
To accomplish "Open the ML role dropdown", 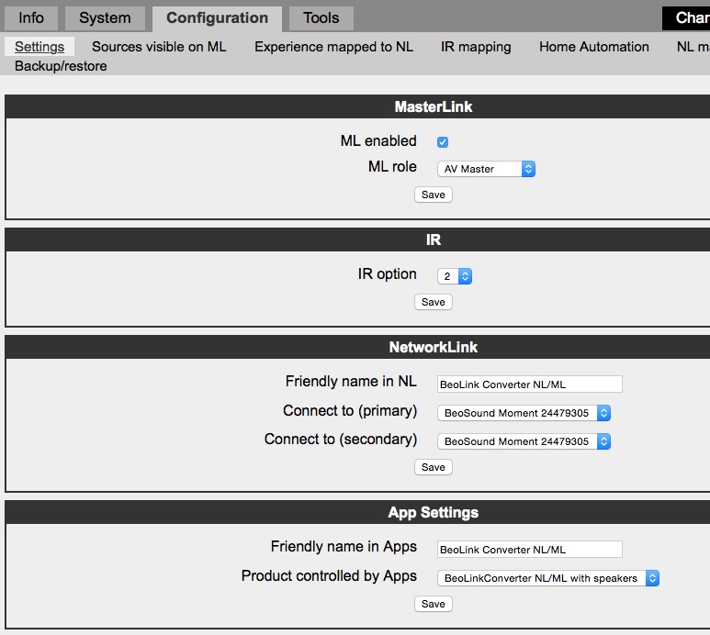I will 486,169.
